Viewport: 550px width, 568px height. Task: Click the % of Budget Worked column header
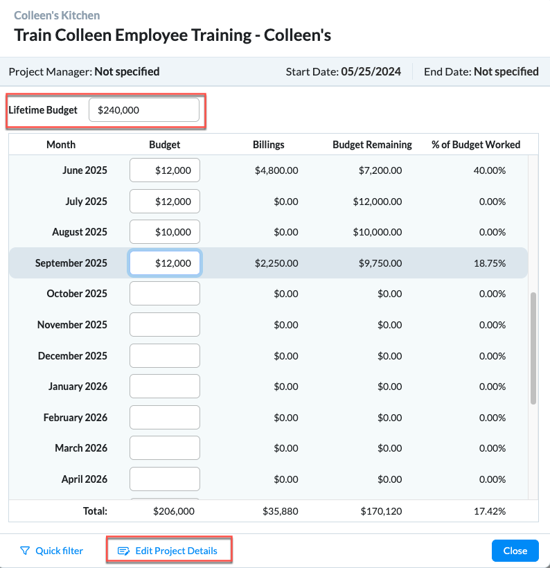476,145
